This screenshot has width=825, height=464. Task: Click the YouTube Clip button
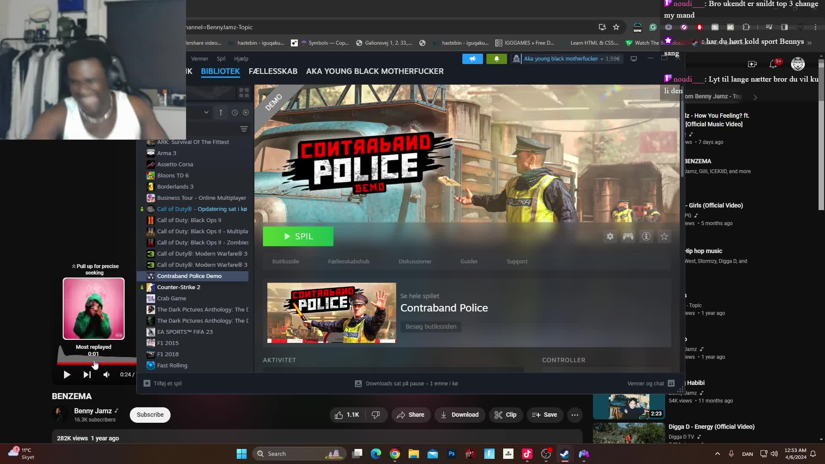(505, 415)
